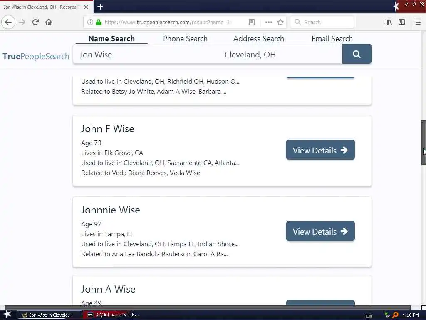Click the green arrow tray icon

click(387, 315)
